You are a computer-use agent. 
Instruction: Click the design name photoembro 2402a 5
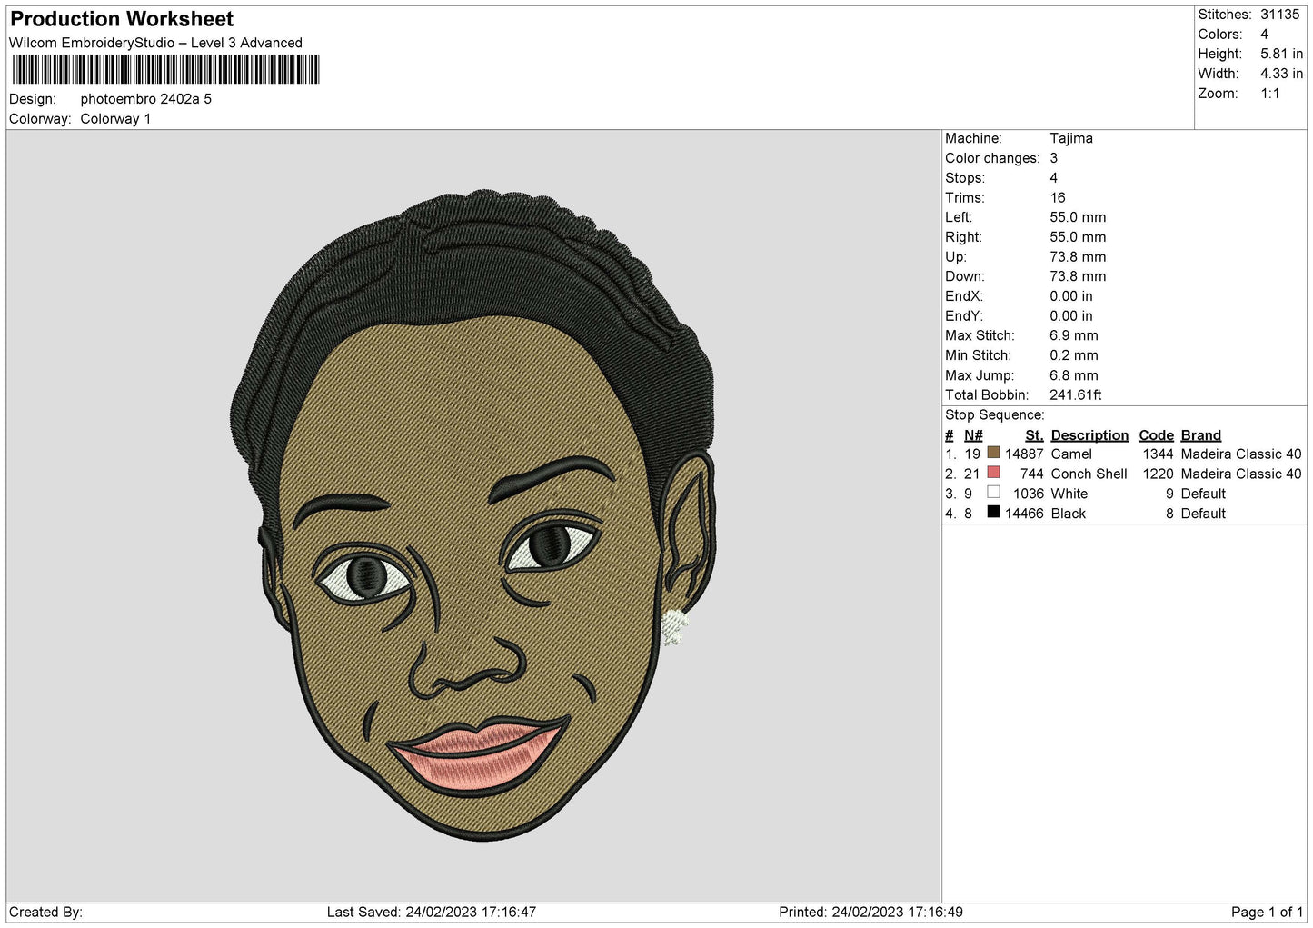point(146,99)
